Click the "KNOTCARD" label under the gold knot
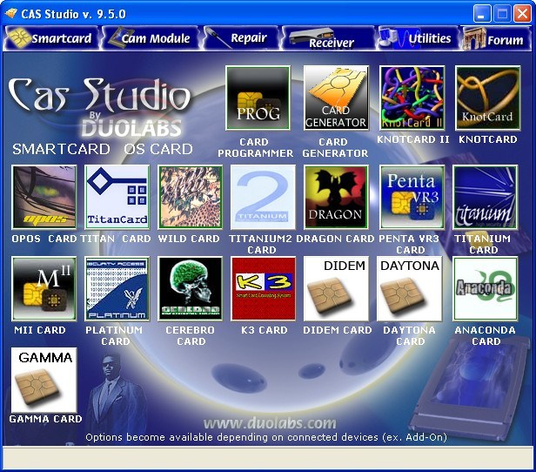Viewport: 536px width, 472px height. [x=488, y=139]
